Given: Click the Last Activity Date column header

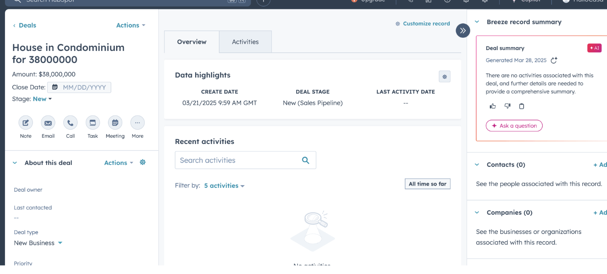Looking at the screenshot, I should (406, 92).
